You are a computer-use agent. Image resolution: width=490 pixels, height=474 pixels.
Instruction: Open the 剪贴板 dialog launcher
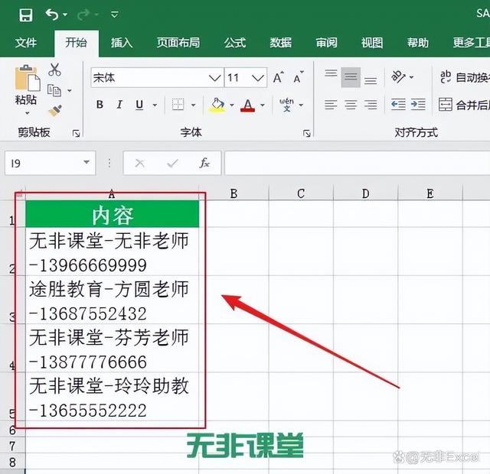[x=76, y=134]
